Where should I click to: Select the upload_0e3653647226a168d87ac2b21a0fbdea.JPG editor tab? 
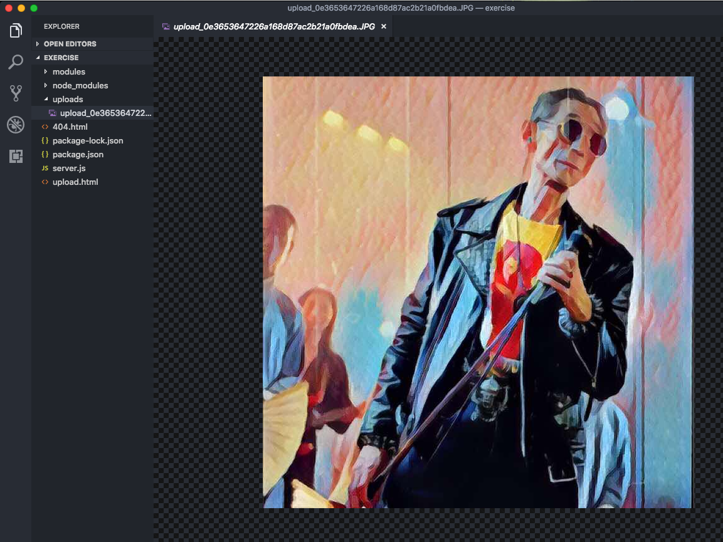tap(273, 27)
